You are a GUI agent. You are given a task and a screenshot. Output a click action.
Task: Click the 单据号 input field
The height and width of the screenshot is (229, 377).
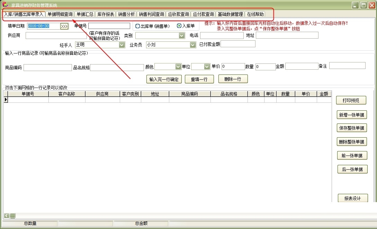tap(109, 26)
